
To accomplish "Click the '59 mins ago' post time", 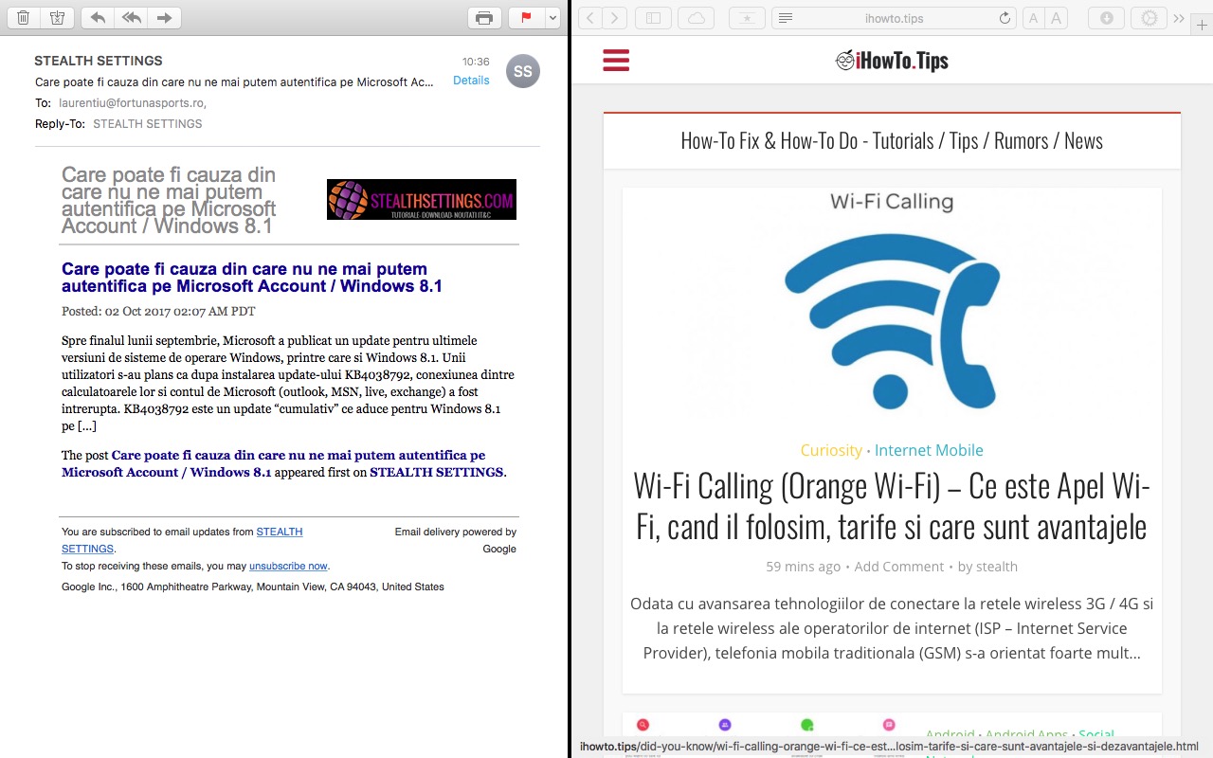I will (804, 567).
